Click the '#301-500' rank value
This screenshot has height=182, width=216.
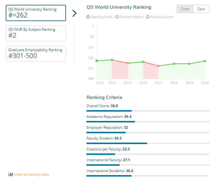pos(23,56)
